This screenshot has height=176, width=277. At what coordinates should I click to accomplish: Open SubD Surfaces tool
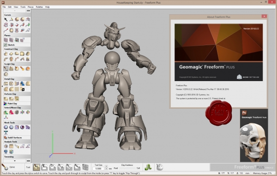[17, 138]
